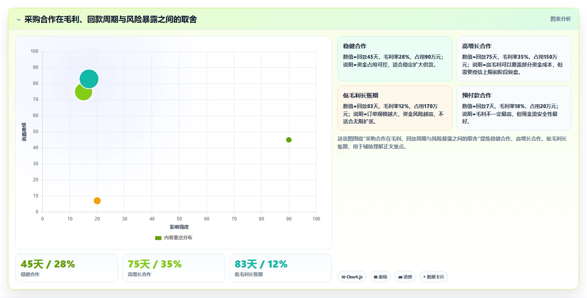This screenshot has height=298, width=587.
Task: Click the x-axis label 影响强度
Action: 179,227
